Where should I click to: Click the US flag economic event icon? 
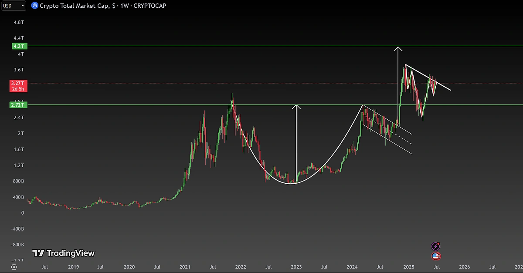tap(435, 256)
